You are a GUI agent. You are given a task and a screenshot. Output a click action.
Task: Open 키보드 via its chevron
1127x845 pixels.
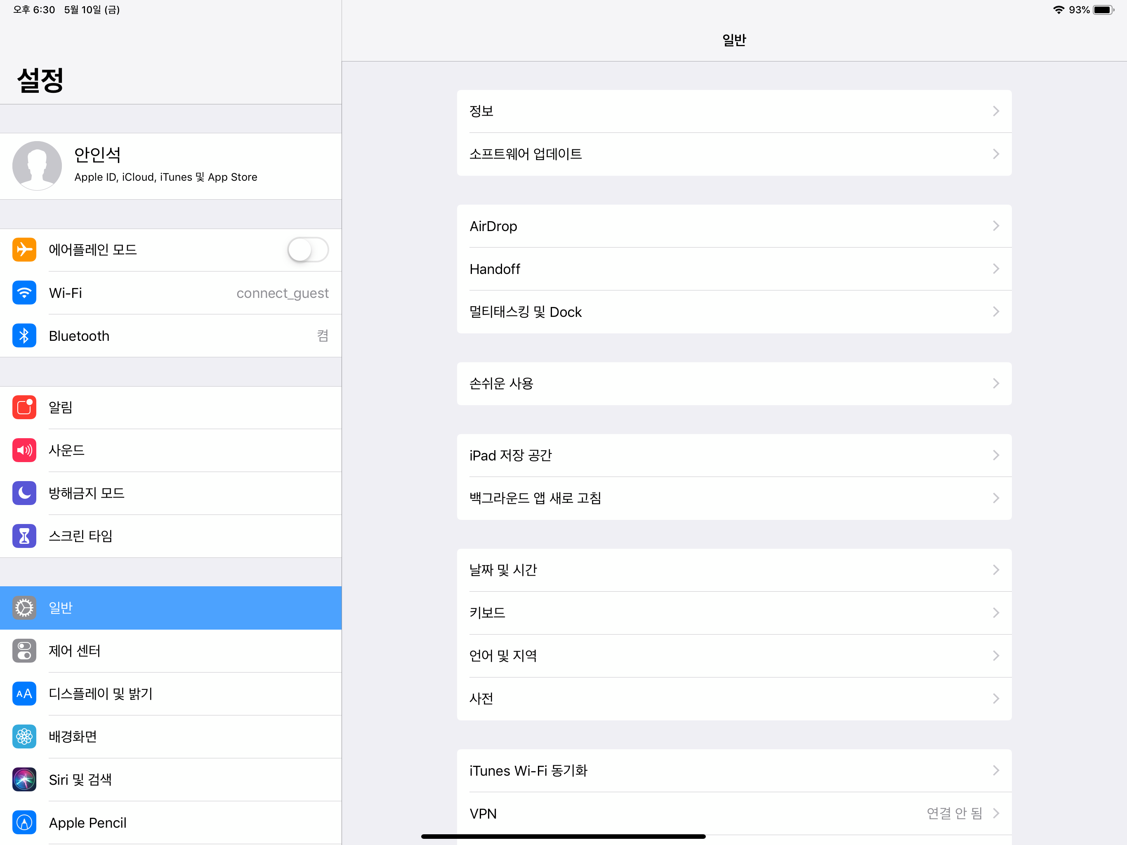[995, 613]
